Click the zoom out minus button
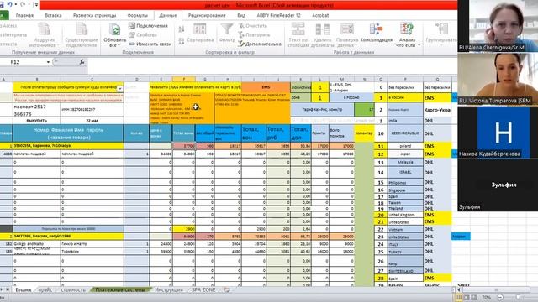The height and width of the screenshot is (302, 538). (500, 298)
